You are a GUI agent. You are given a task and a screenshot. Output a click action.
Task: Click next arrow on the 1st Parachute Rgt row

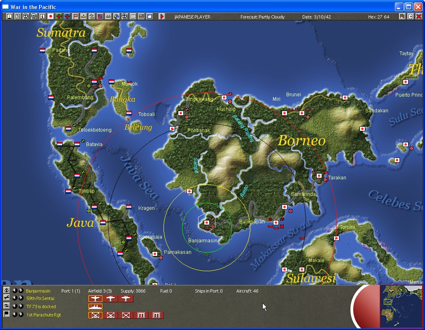(21, 314)
